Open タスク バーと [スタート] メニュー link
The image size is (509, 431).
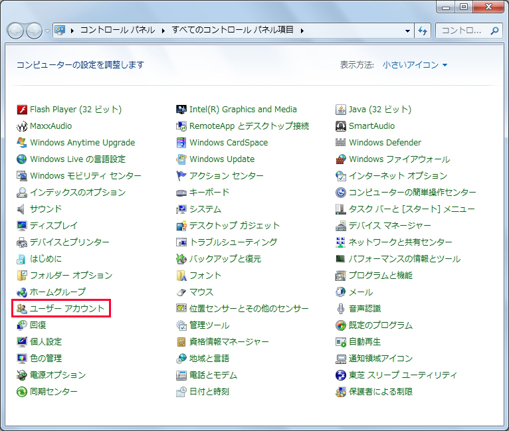[x=411, y=209]
